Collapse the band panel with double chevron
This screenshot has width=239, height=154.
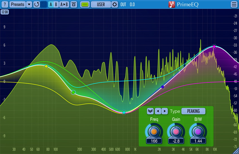tap(150, 111)
